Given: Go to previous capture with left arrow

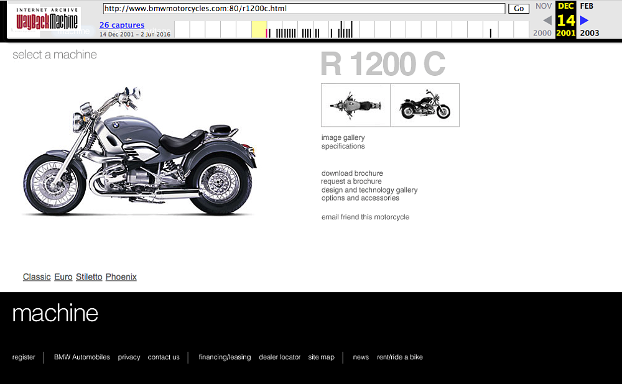Looking at the screenshot, I should click(547, 21).
